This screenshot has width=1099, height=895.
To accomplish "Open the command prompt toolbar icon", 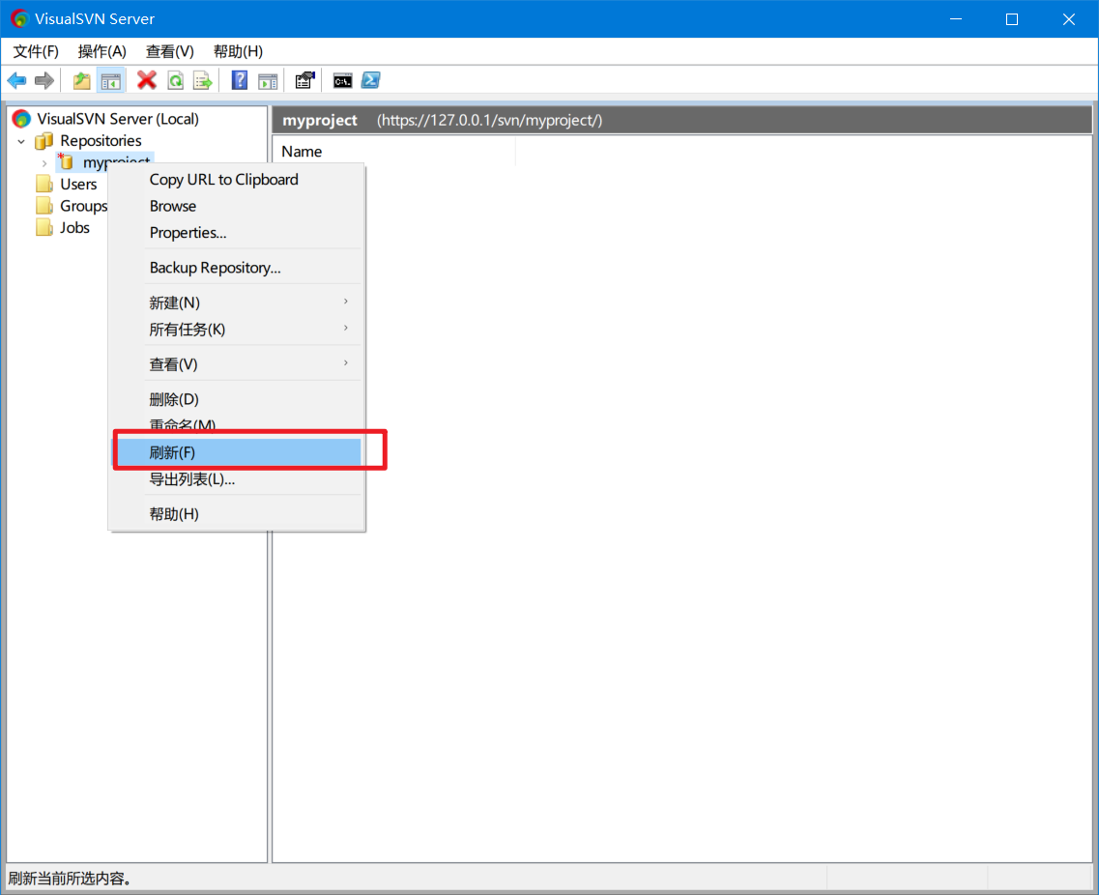I will click(x=343, y=80).
